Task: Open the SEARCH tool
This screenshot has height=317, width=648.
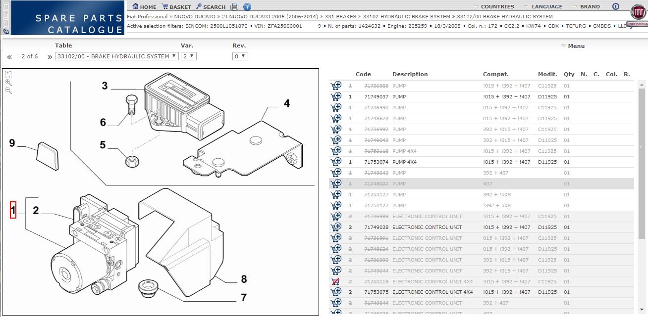Action: [211, 7]
